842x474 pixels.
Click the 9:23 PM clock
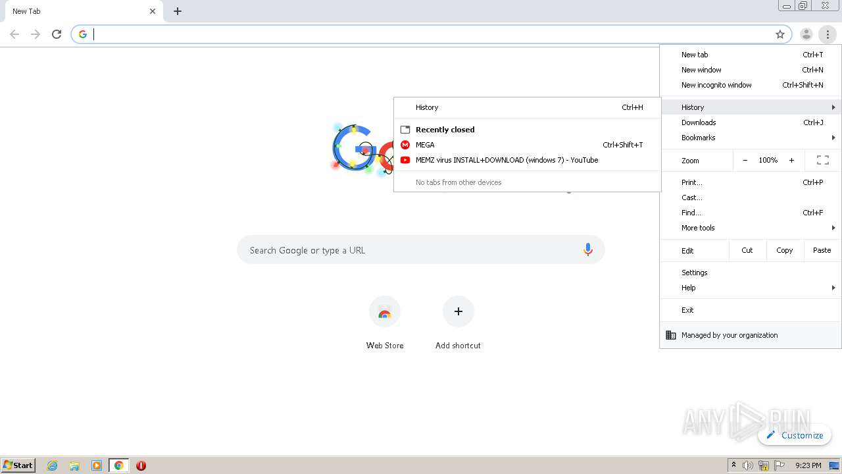[x=808, y=465]
